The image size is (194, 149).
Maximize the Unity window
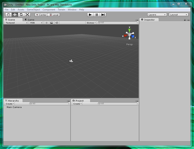(179, 4)
